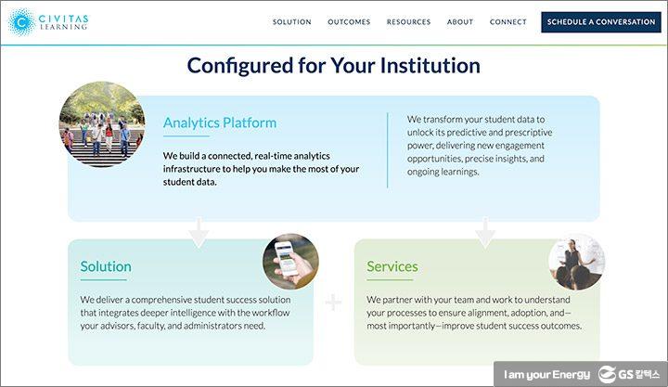Viewport: 668px width, 387px height.
Task: Open the Connect navigation item
Action: point(508,22)
